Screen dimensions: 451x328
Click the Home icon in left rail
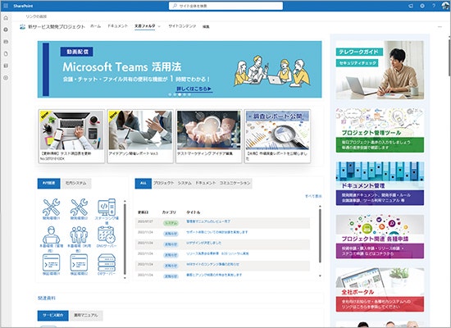coord(6,18)
